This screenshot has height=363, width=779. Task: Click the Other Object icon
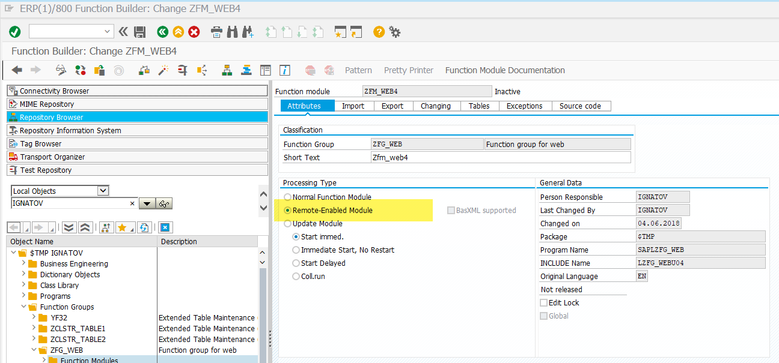tap(100, 70)
